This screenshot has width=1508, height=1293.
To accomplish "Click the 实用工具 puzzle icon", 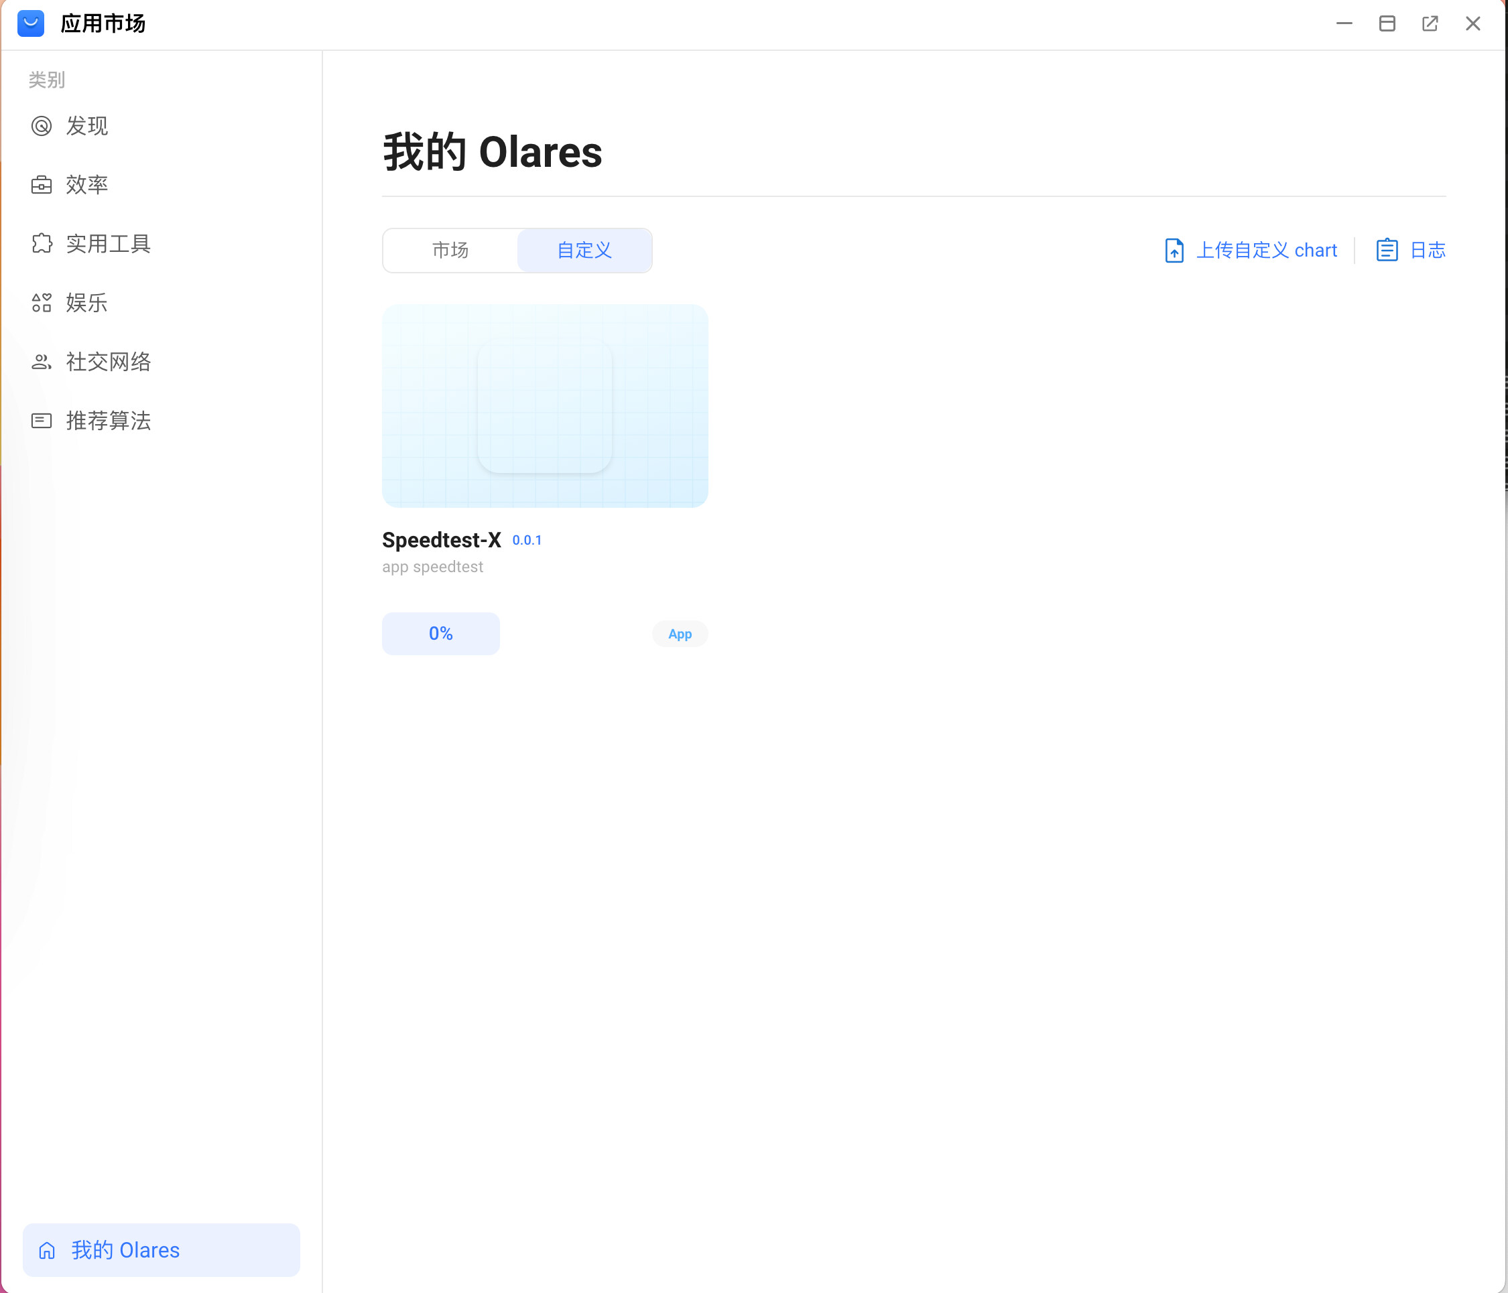I will [x=42, y=244].
